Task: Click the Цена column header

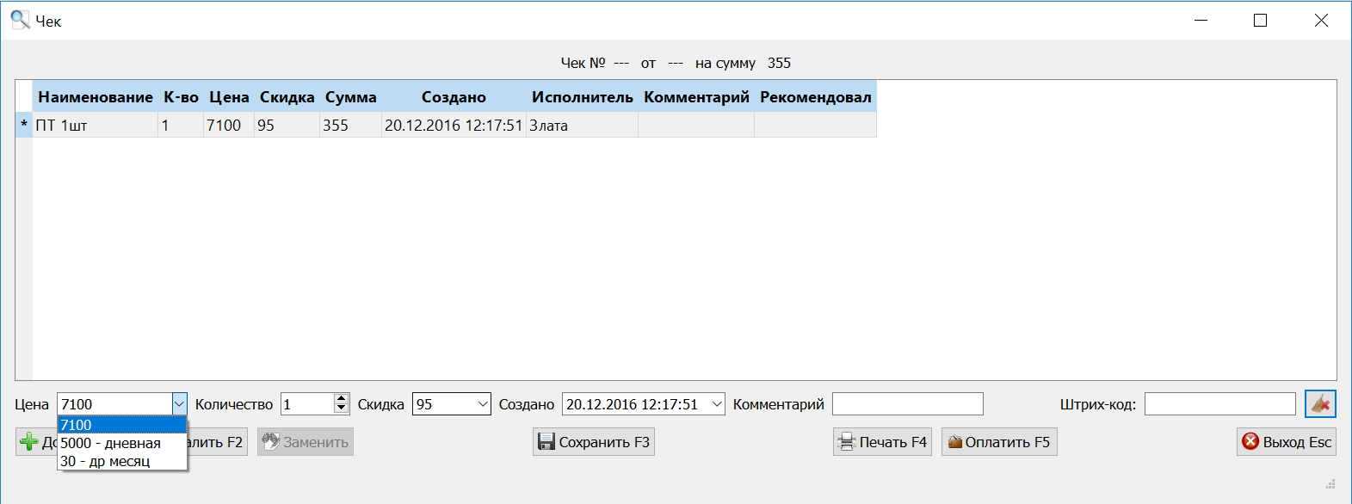Action: coord(229,97)
